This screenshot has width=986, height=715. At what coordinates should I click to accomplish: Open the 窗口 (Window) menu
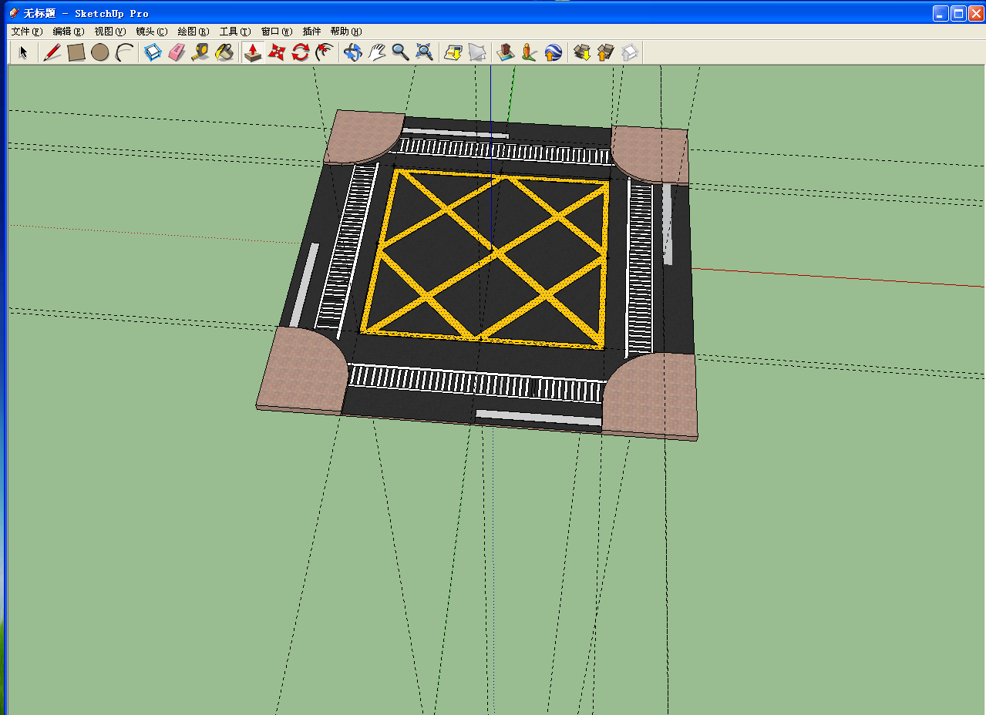pyautogui.click(x=276, y=32)
